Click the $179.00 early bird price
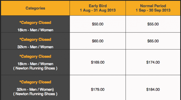 tap(98, 90)
